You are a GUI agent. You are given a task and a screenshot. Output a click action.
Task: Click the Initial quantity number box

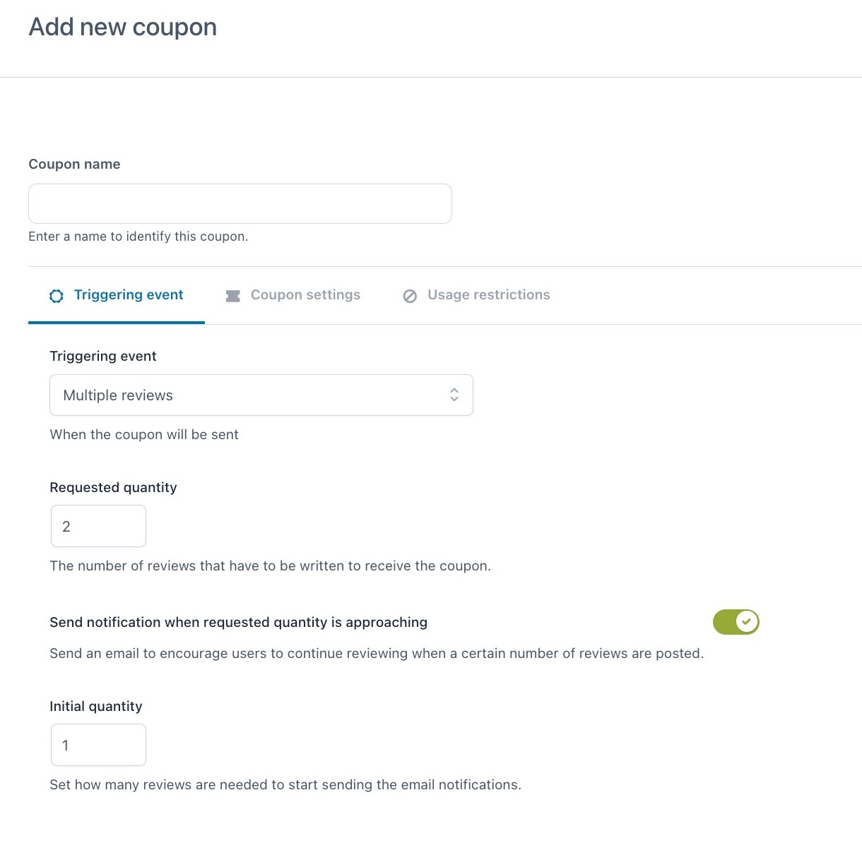coord(98,745)
